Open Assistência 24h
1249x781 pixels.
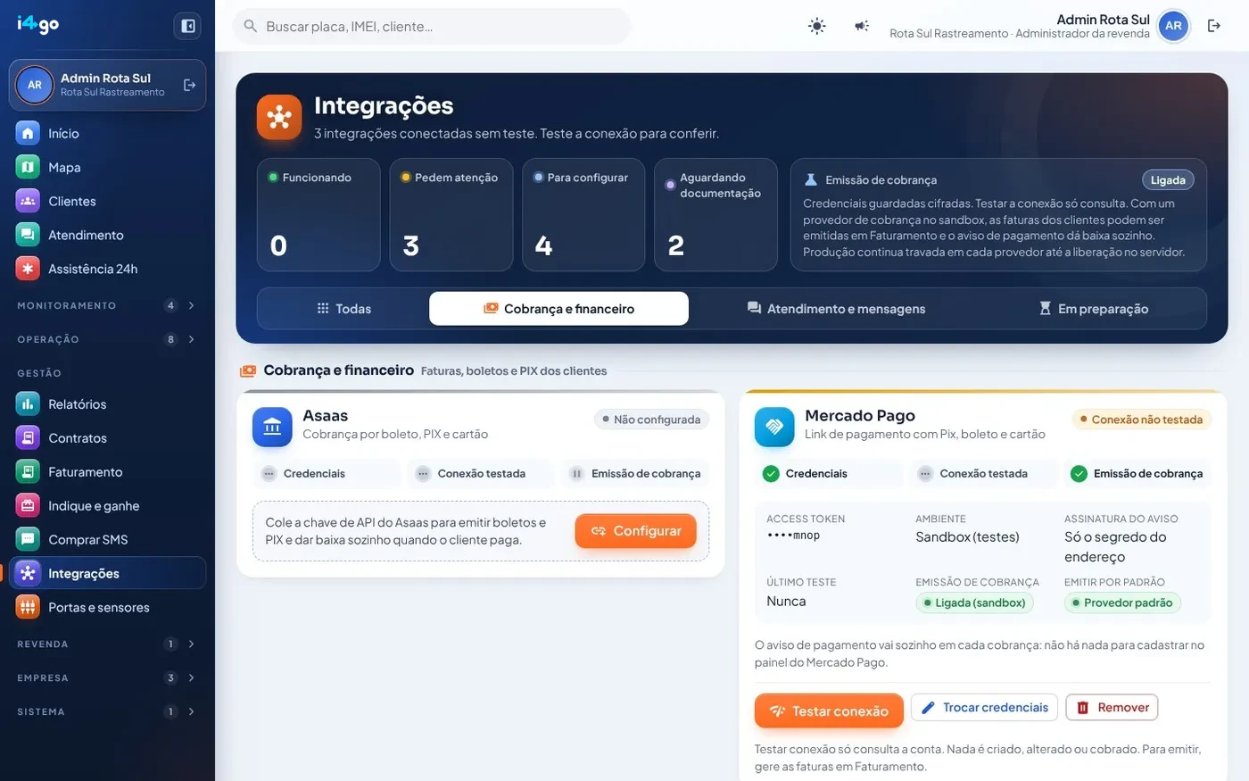coord(108,269)
